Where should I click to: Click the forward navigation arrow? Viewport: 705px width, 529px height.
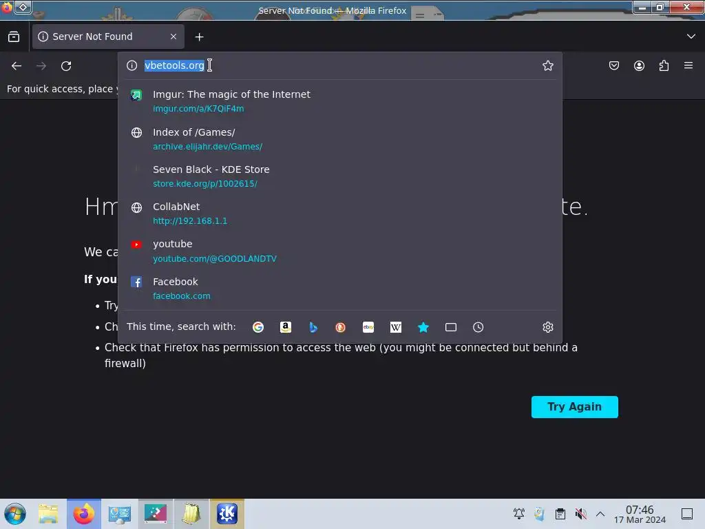pos(41,66)
